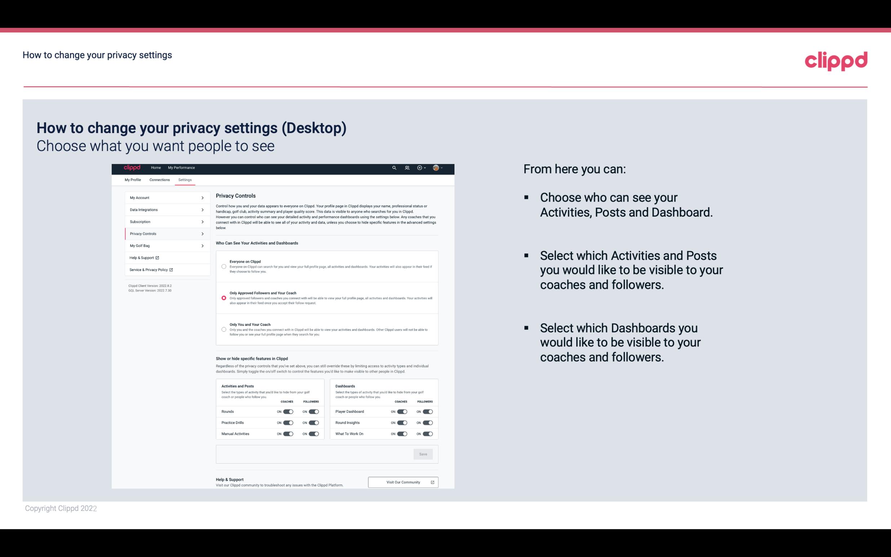891x557 pixels.
Task: Select the Only You and Your Coach radio button
Action: 223,330
